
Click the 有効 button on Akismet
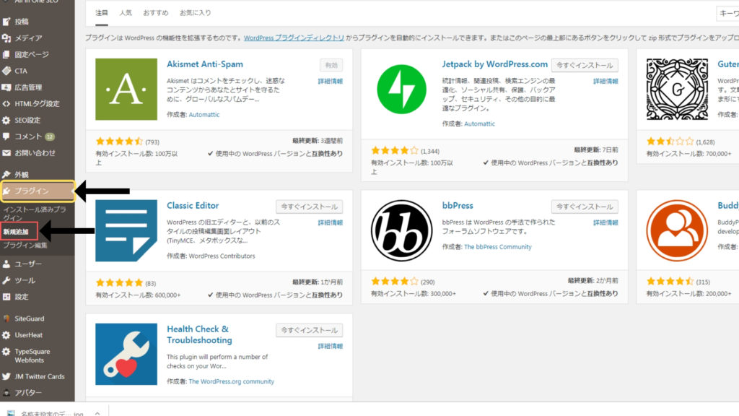tap(331, 65)
